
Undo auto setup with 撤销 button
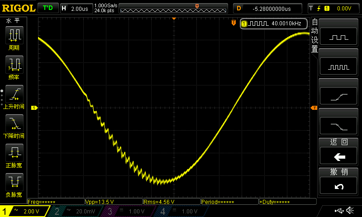(x=338, y=185)
